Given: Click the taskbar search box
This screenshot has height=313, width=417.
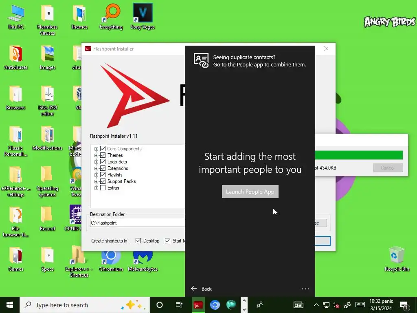Looking at the screenshot, I should coord(85,305).
